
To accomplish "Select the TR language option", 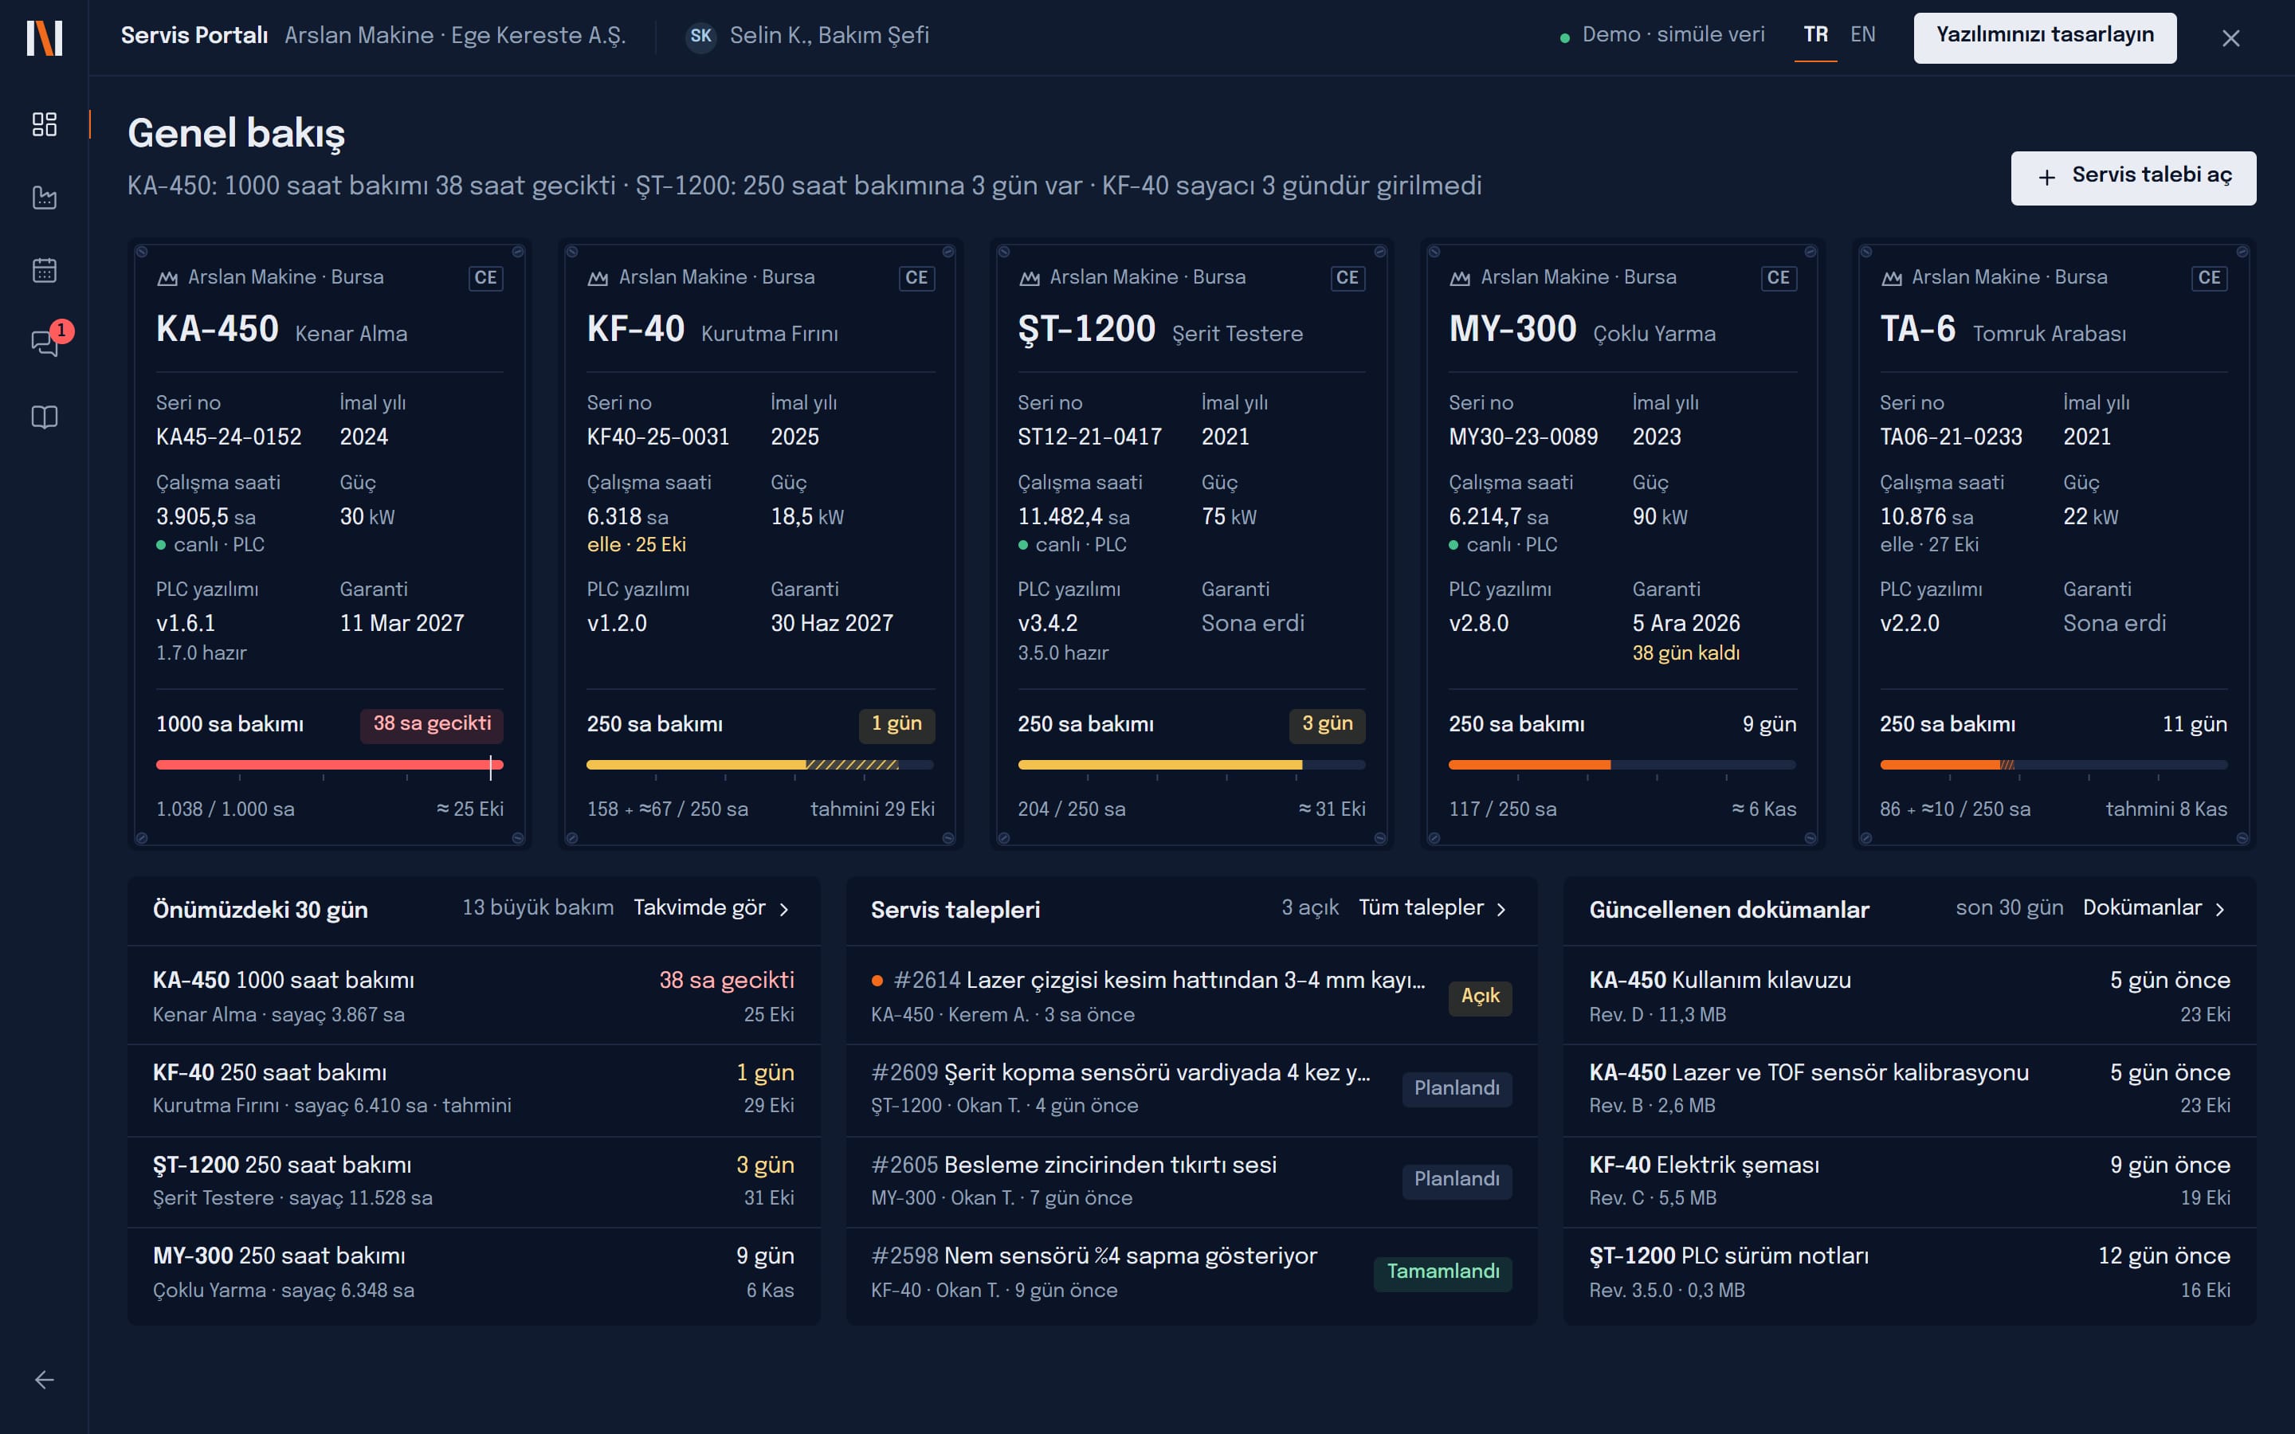I will click(1815, 35).
